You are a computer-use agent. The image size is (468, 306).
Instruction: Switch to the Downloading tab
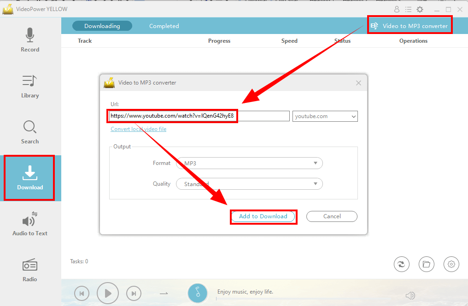point(102,26)
